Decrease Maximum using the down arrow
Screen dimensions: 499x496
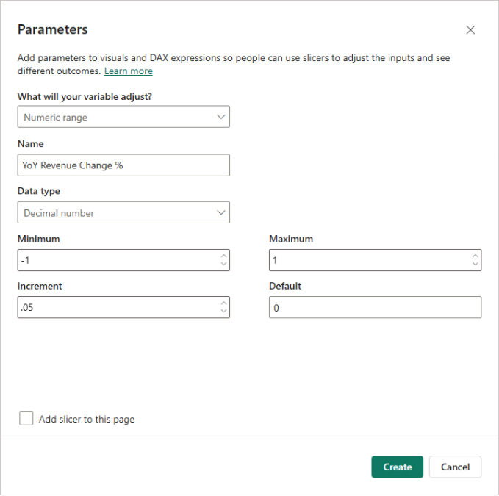coord(475,265)
